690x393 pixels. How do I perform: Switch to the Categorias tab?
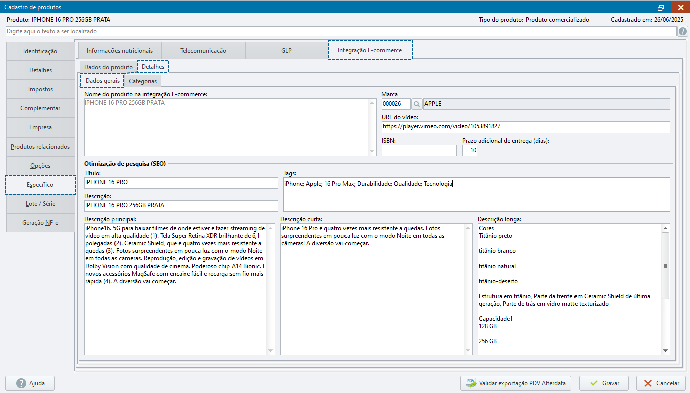pyautogui.click(x=143, y=81)
